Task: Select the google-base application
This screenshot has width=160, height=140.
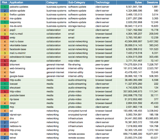Action: (17, 76)
